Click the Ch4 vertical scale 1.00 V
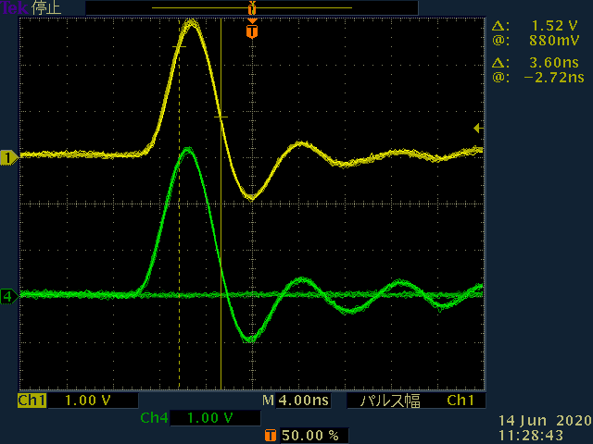The image size is (593, 444). (x=210, y=418)
